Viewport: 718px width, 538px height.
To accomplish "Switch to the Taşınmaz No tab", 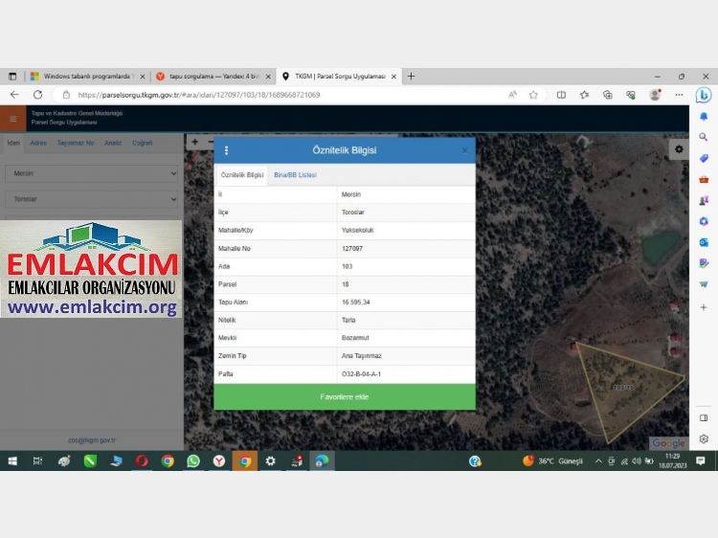I will [76, 143].
